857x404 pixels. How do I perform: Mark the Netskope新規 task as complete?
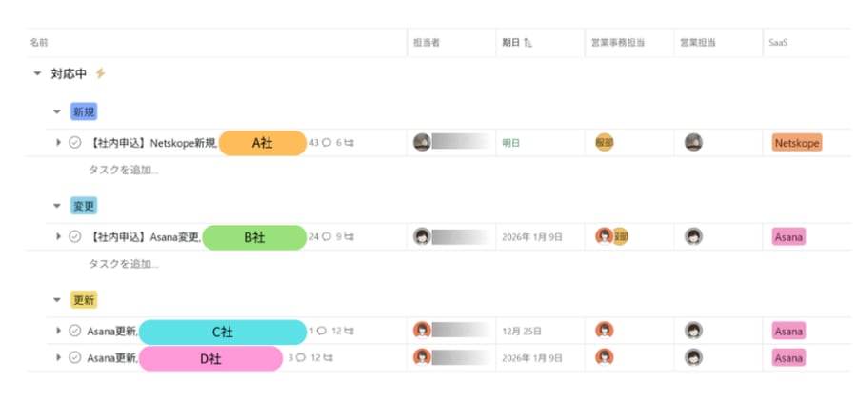click(75, 143)
